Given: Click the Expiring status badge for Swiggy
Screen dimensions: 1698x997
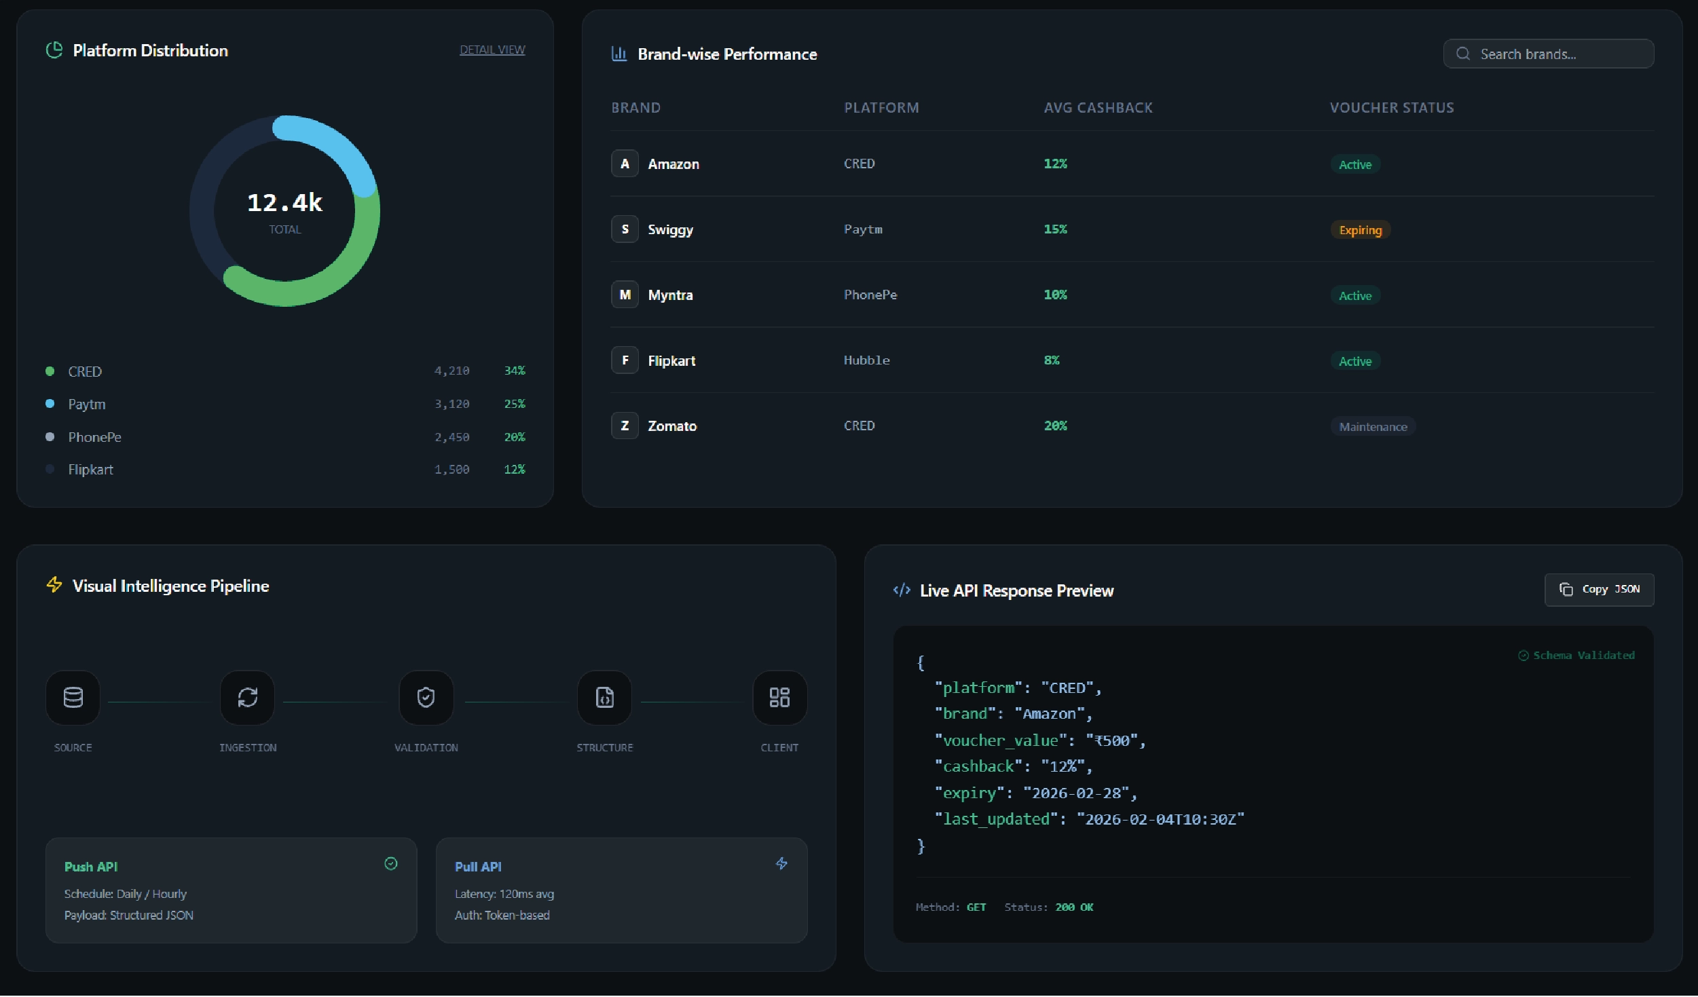Looking at the screenshot, I should (1360, 230).
